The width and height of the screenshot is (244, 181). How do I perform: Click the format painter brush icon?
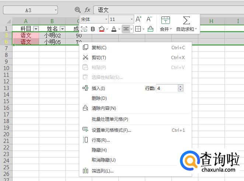pyautogui.click(x=150, y=29)
